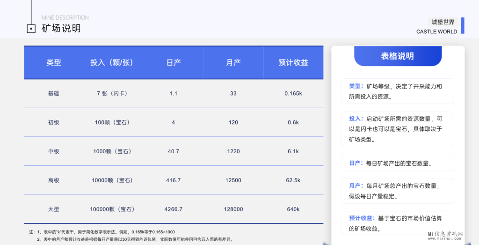479x245 pixels.
Task: Click the 预计收益 explanation card
Action: (x=397, y=223)
